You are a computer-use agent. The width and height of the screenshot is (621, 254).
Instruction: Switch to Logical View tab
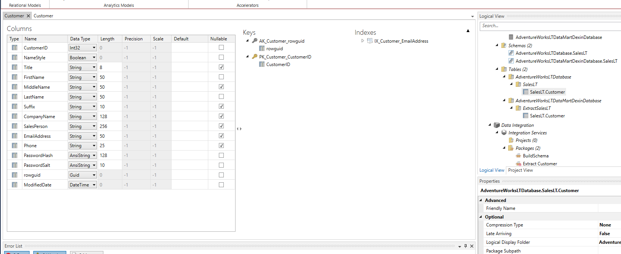pyautogui.click(x=492, y=170)
